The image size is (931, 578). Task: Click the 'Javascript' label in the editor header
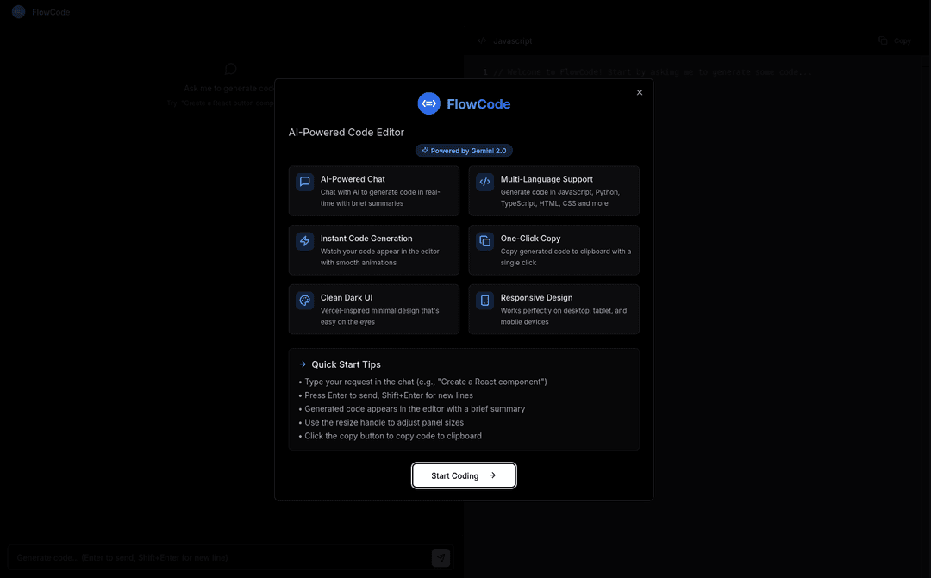point(512,41)
